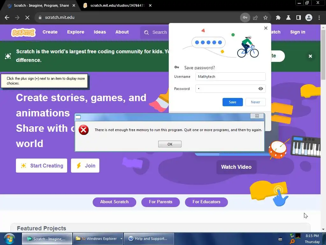
Task: Click the Featured Projects heading
Action: [42, 228]
